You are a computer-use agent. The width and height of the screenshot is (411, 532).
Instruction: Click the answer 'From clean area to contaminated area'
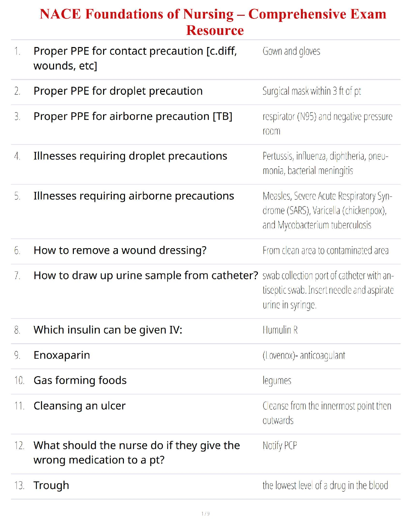click(x=325, y=251)
